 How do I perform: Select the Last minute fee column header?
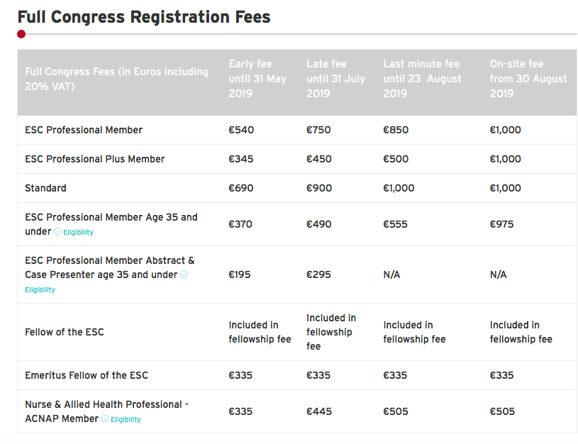tap(422, 79)
